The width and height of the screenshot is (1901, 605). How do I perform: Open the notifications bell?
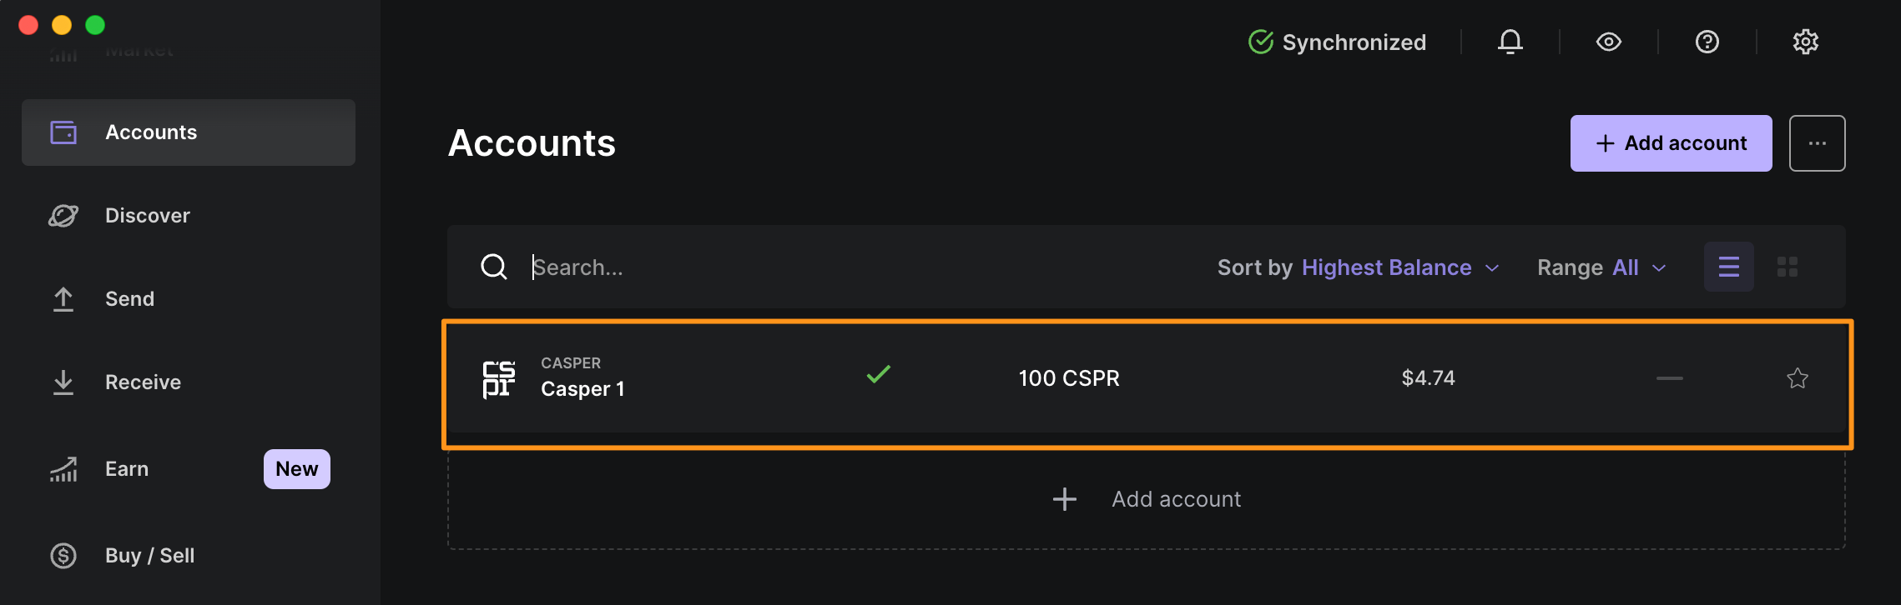click(x=1510, y=42)
